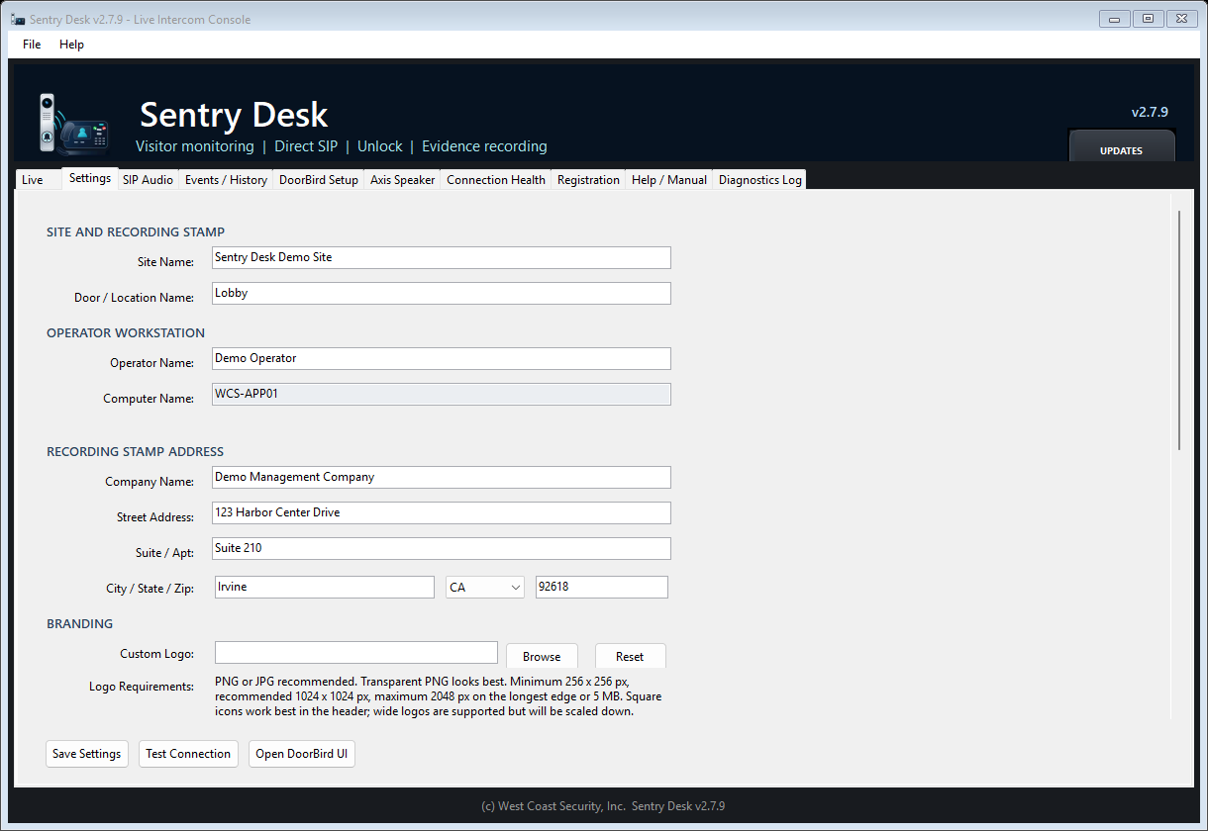Image resolution: width=1208 pixels, height=831 pixels.
Task: Click the Sentry Desk intercom logo
Action: pyautogui.click(x=74, y=124)
